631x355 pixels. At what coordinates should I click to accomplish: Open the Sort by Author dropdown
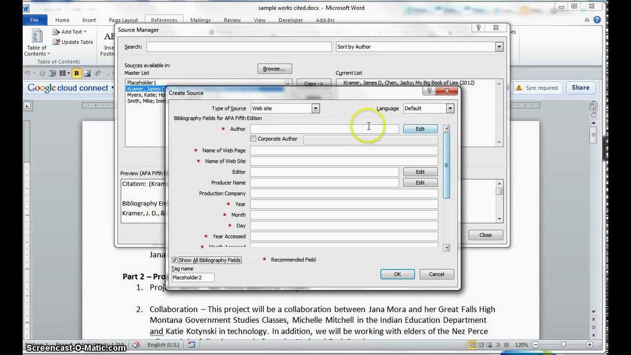(499, 47)
